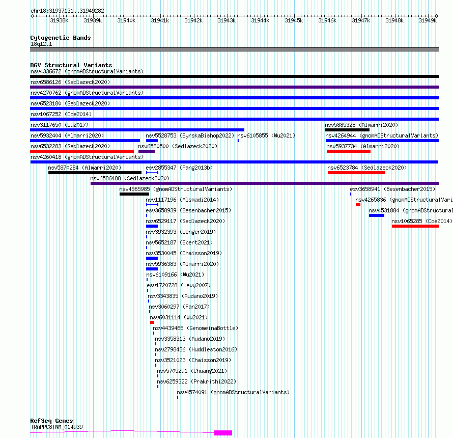The height and width of the screenshot is (438, 453).
Task: Click nsv6532283 (Sedlazeck2020) label
Action: 70,146
